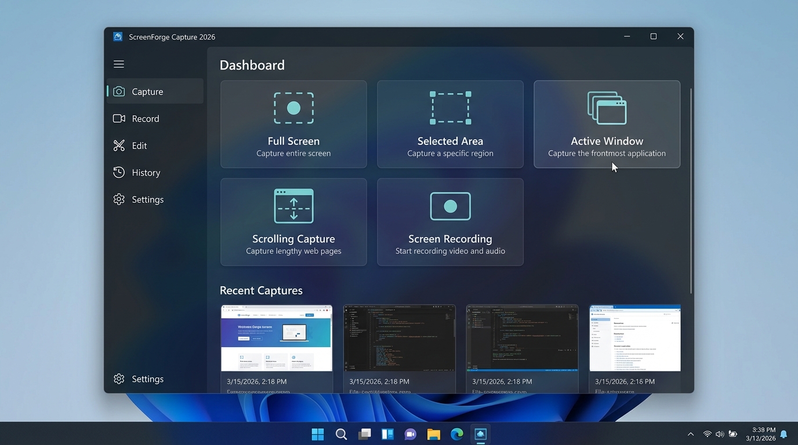Viewport: 798px width, 445px height.
Task: Click the Active Window stacked-windows icon
Action: pyautogui.click(x=607, y=108)
